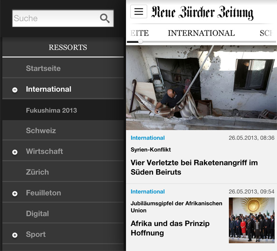277x251 pixels.
Task: Click the section slider handle
Action: tap(140, 42)
